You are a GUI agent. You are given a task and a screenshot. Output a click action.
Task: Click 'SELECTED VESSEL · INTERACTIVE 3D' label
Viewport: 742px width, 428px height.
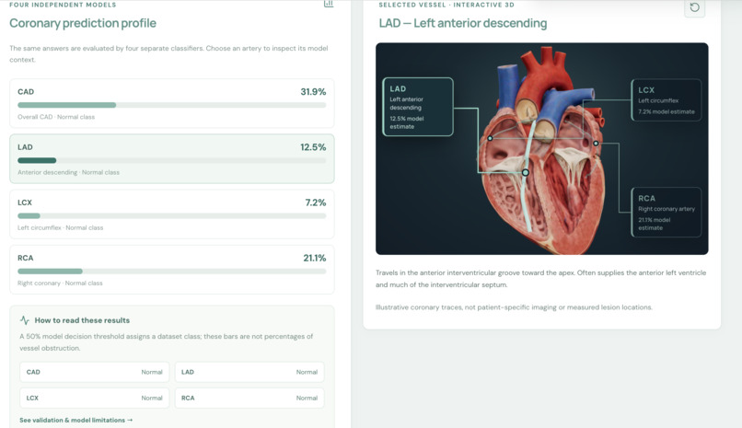click(x=446, y=5)
